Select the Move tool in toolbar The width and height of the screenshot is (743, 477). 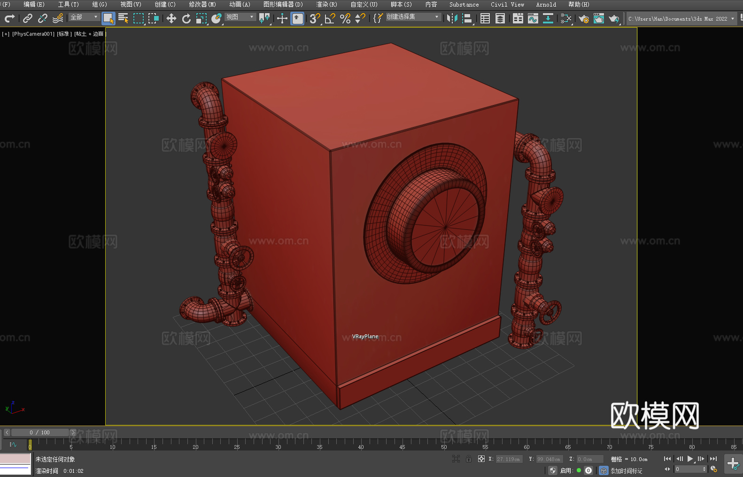[x=171, y=18]
